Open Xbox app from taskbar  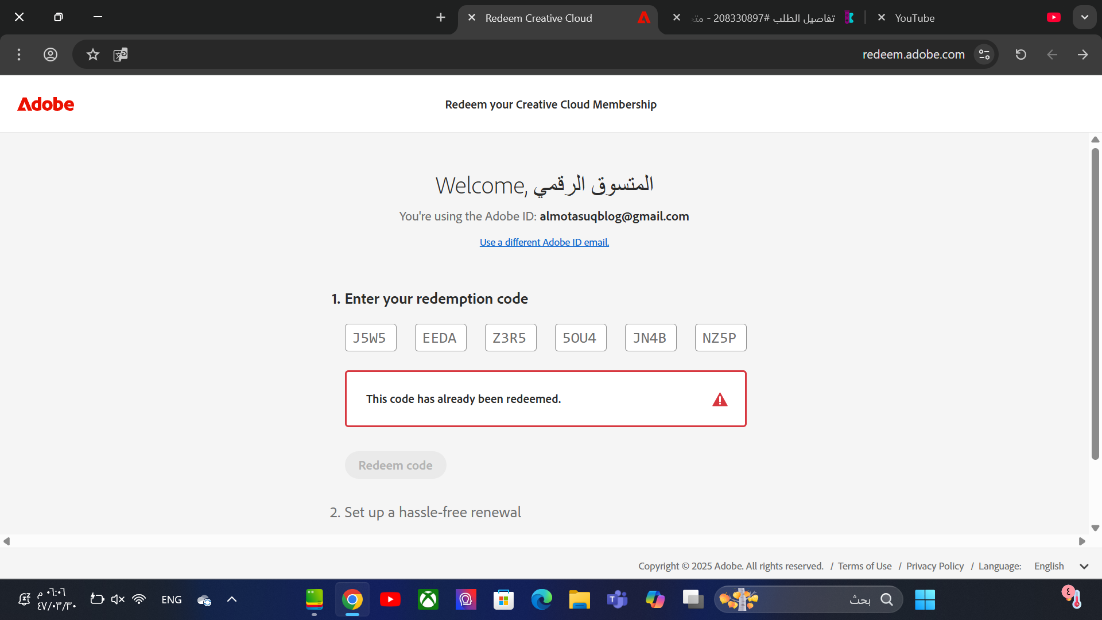[428, 599]
